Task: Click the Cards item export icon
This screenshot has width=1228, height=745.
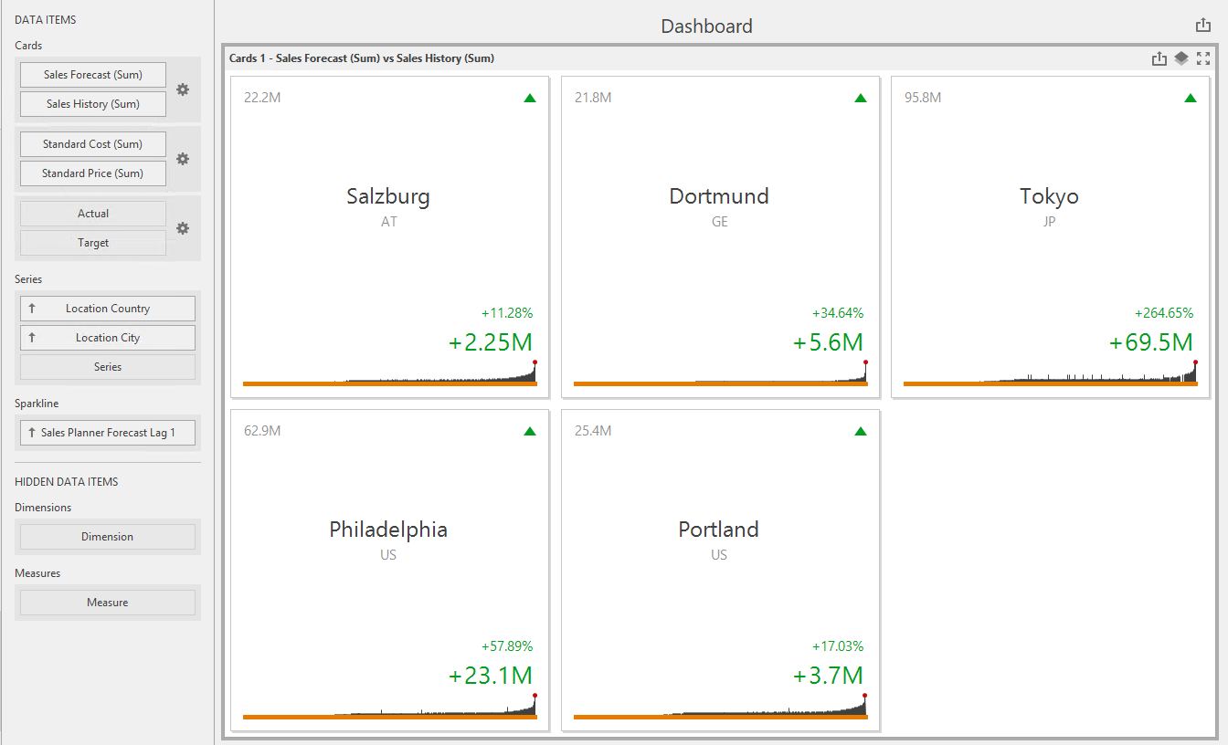Action: (1159, 58)
